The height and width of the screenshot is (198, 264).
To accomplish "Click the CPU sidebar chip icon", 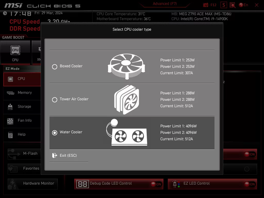I will pos(10,79).
